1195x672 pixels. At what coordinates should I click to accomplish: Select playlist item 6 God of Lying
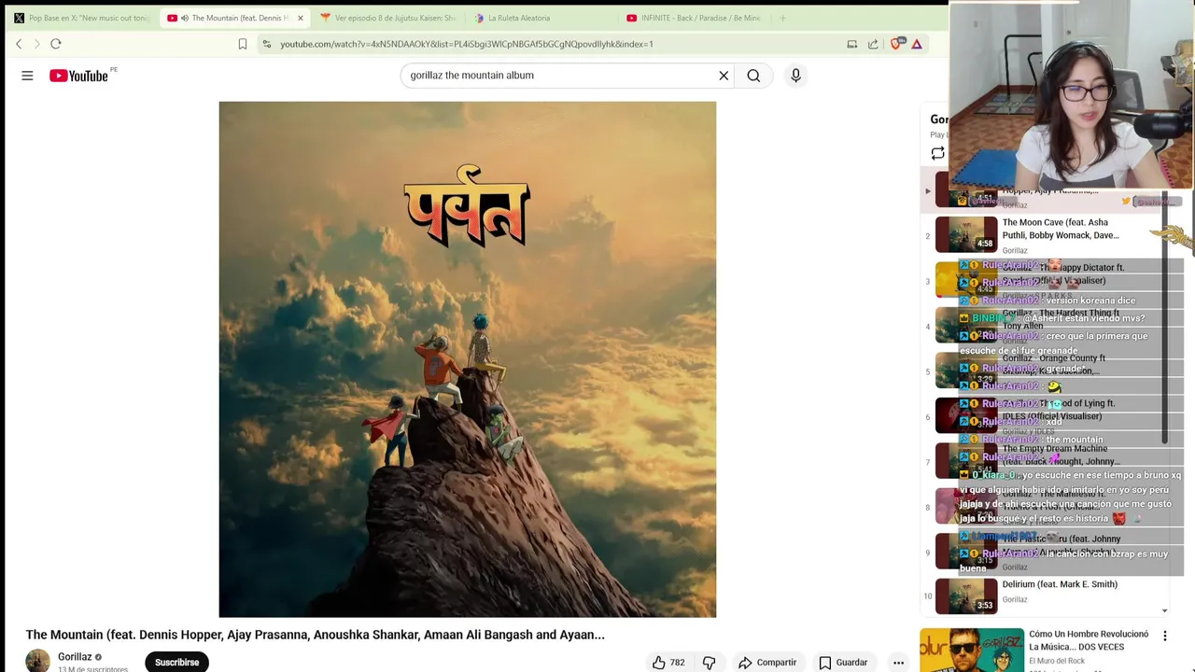coord(1046,416)
